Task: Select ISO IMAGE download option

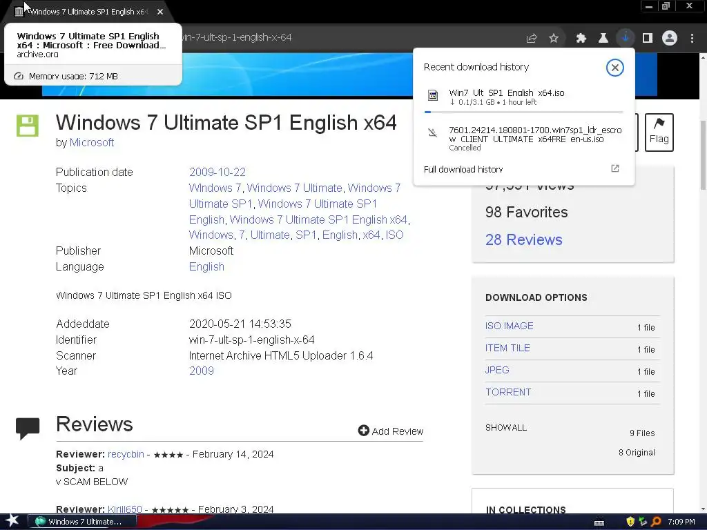Action: pos(509,326)
